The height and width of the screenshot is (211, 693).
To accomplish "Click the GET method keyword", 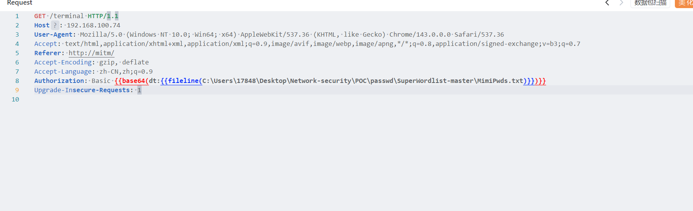I will 40,16.
